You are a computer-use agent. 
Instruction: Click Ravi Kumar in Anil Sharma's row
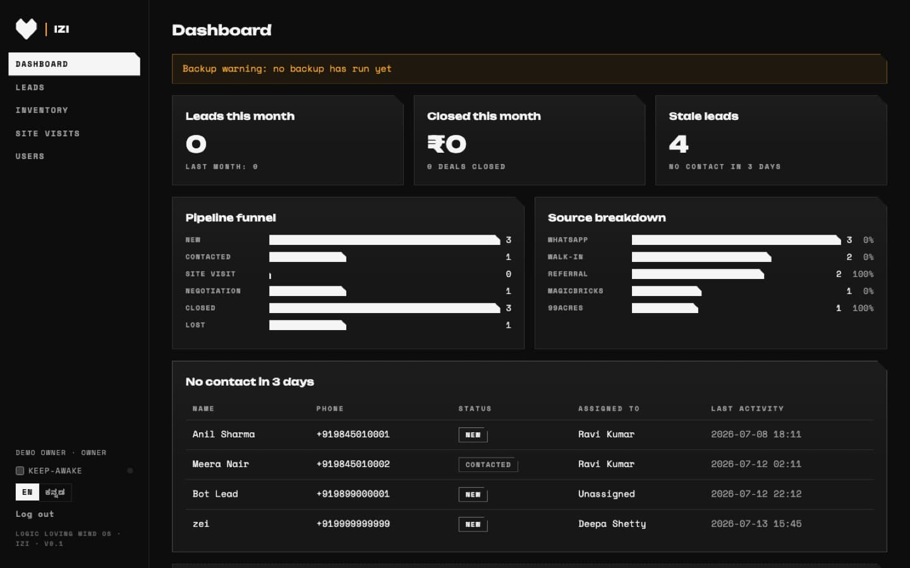[606, 434]
